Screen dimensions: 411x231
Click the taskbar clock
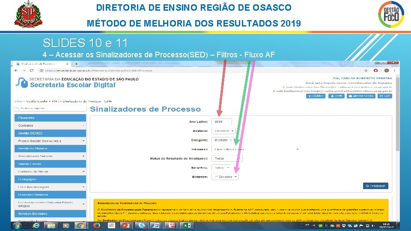tap(387, 225)
